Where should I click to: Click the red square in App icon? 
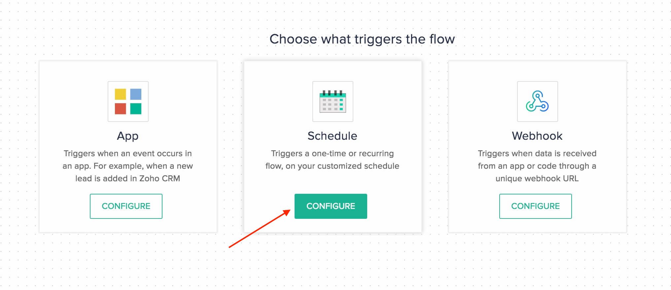(120, 109)
